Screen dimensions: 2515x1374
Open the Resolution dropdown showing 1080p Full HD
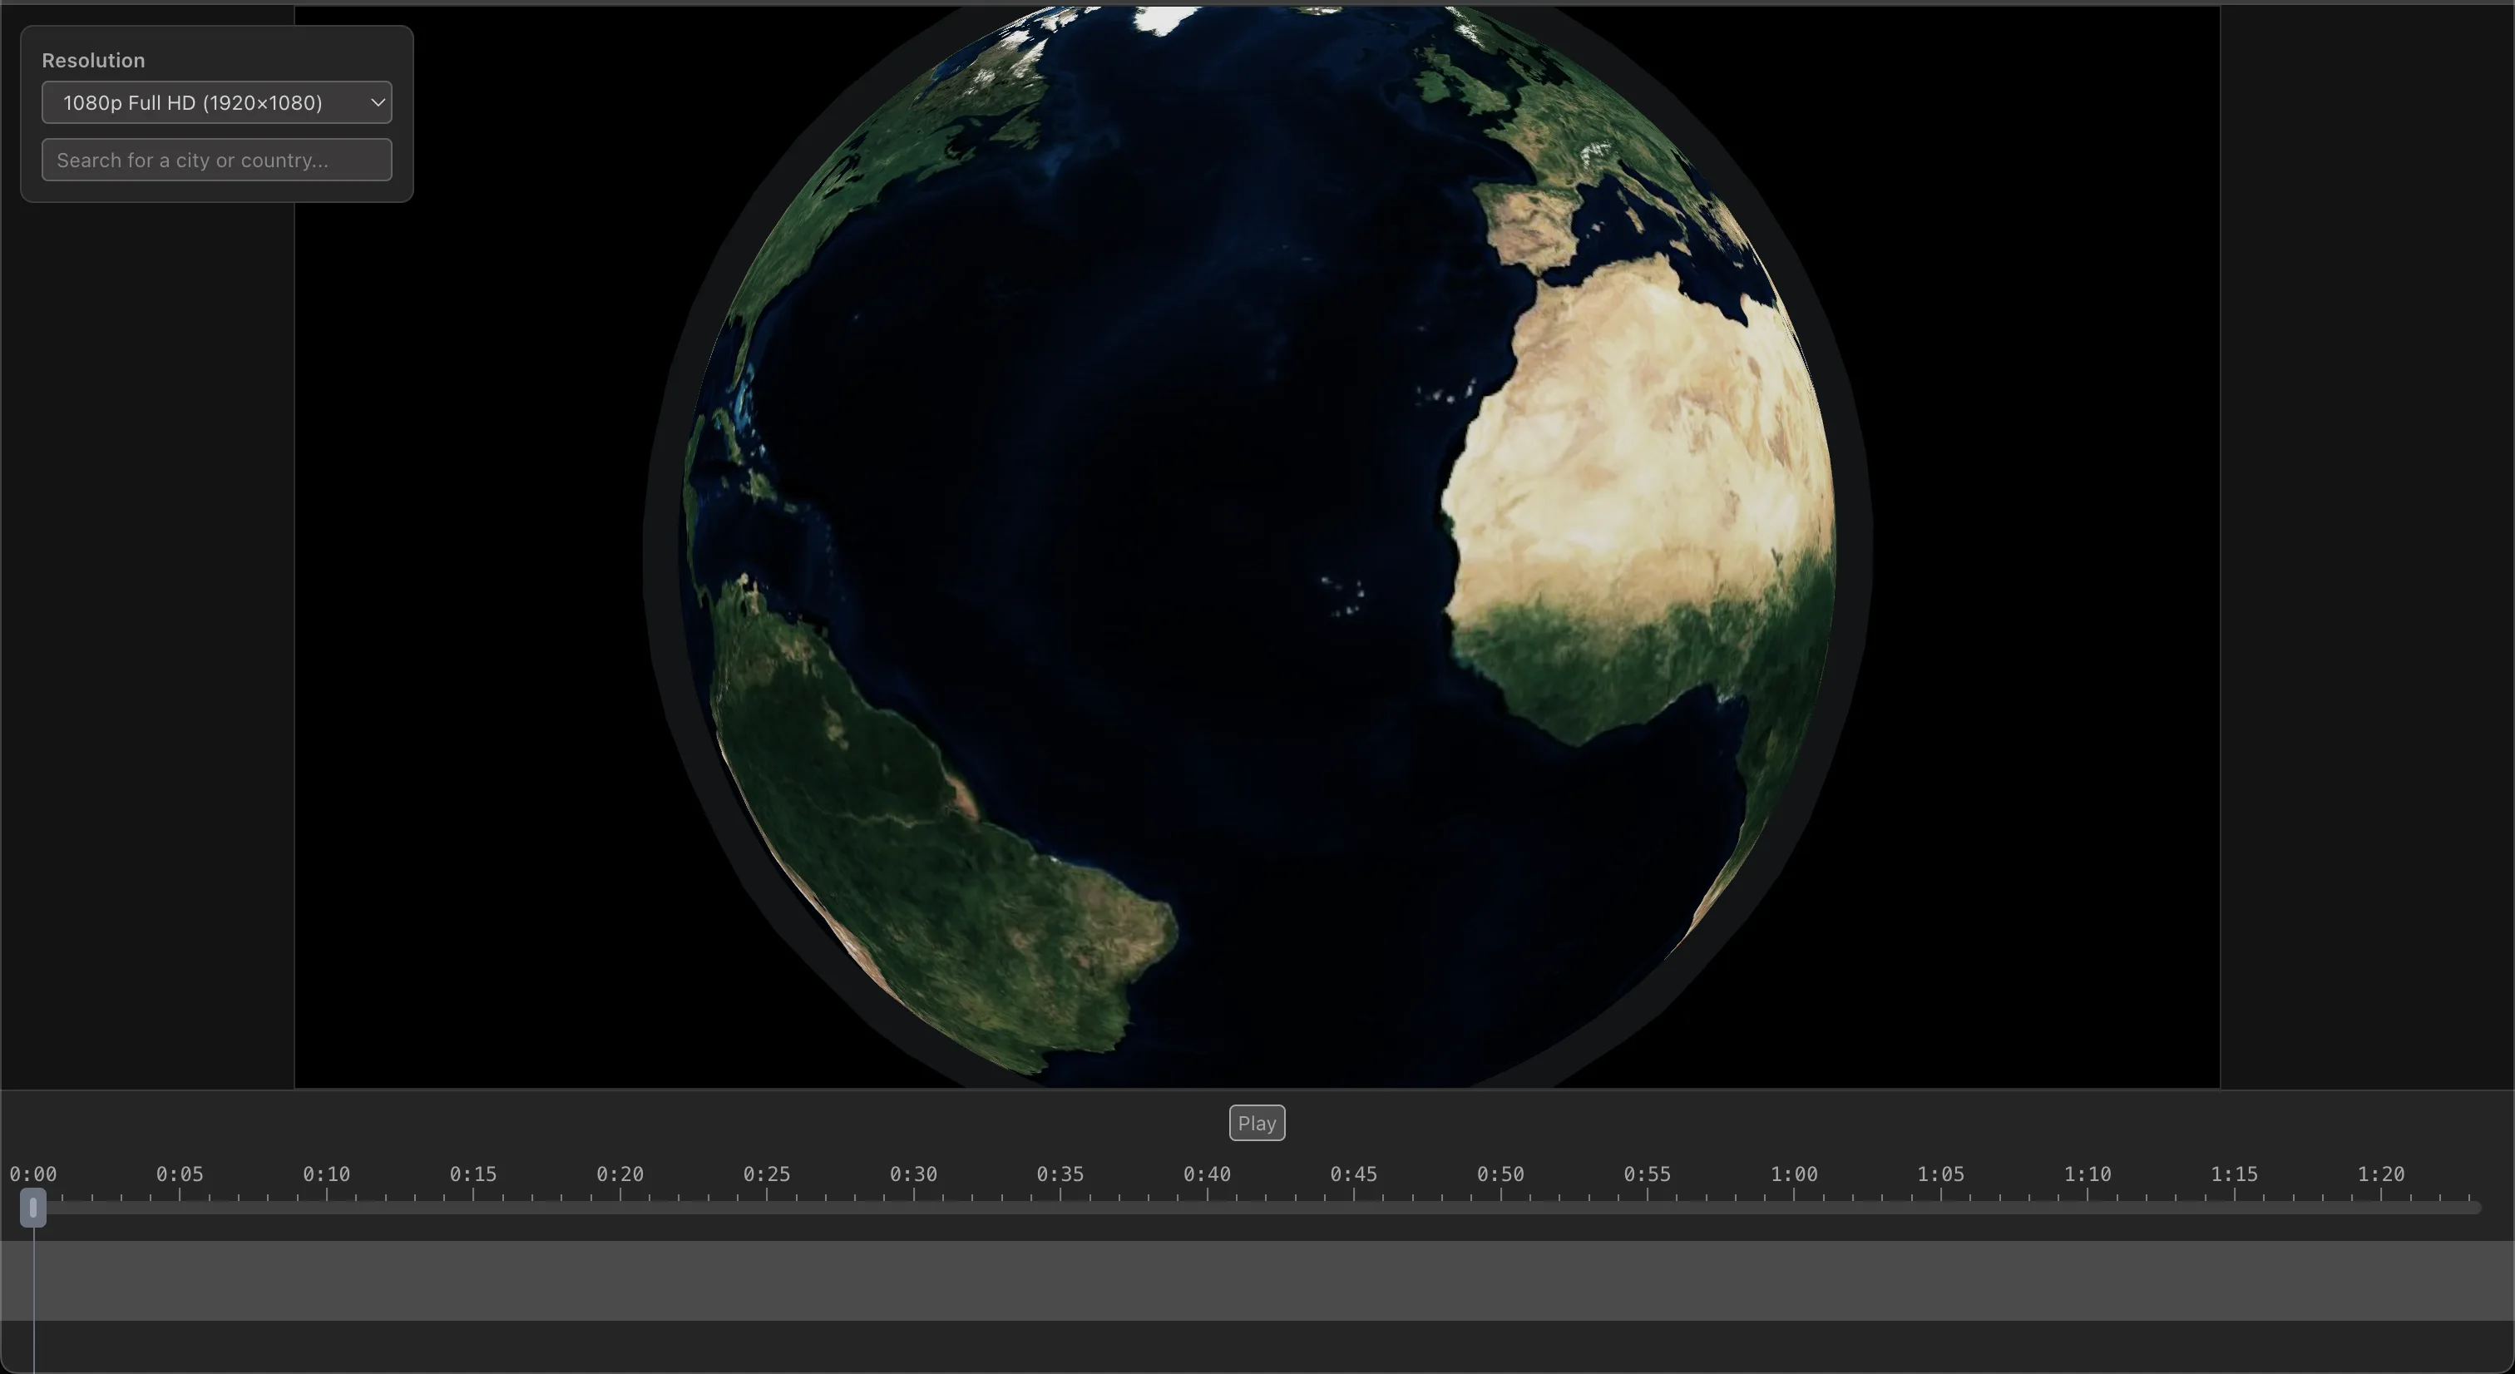pyautogui.click(x=217, y=102)
